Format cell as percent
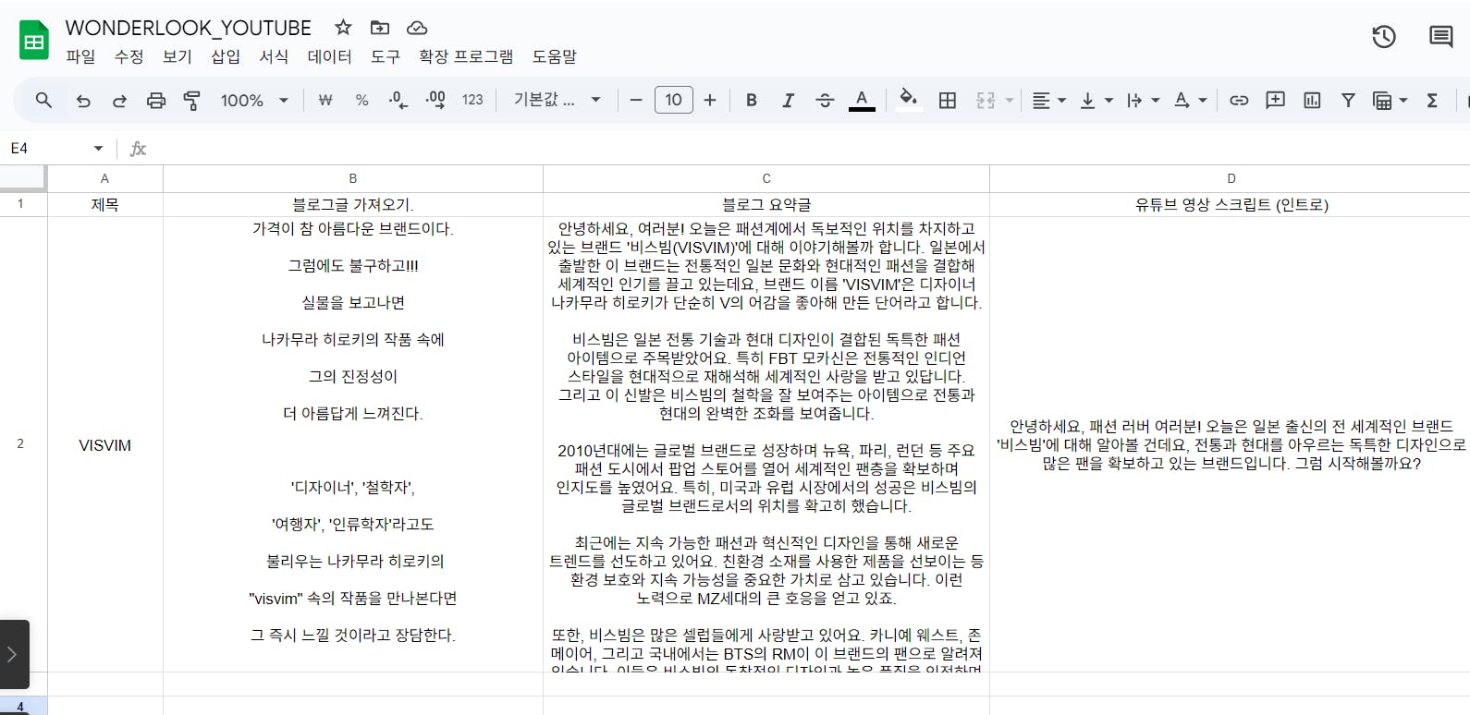 (x=361, y=100)
